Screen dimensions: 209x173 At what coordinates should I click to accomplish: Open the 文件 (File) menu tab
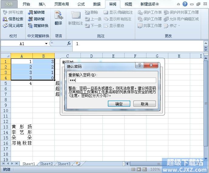pos(9,4)
